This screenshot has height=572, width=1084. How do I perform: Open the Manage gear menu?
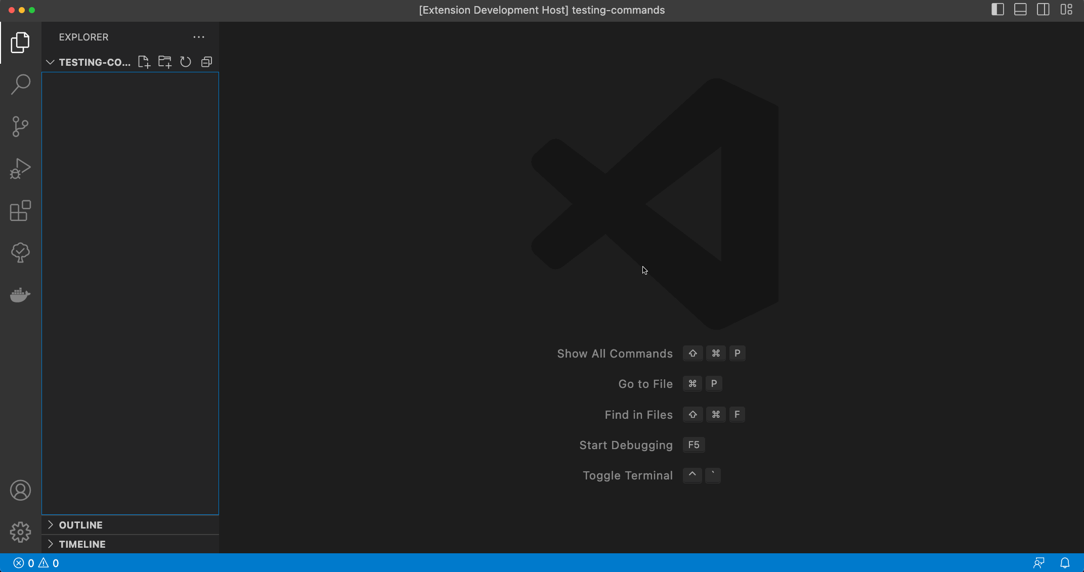point(20,532)
